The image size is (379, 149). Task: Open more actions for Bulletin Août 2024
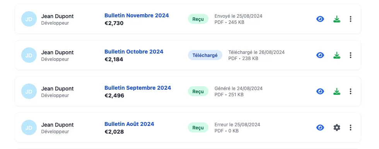click(350, 127)
